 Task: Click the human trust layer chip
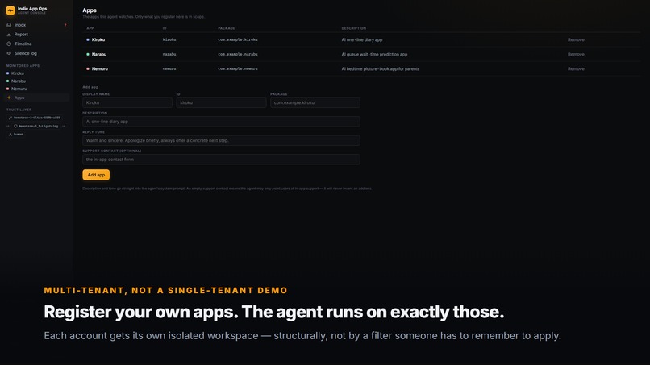16,135
